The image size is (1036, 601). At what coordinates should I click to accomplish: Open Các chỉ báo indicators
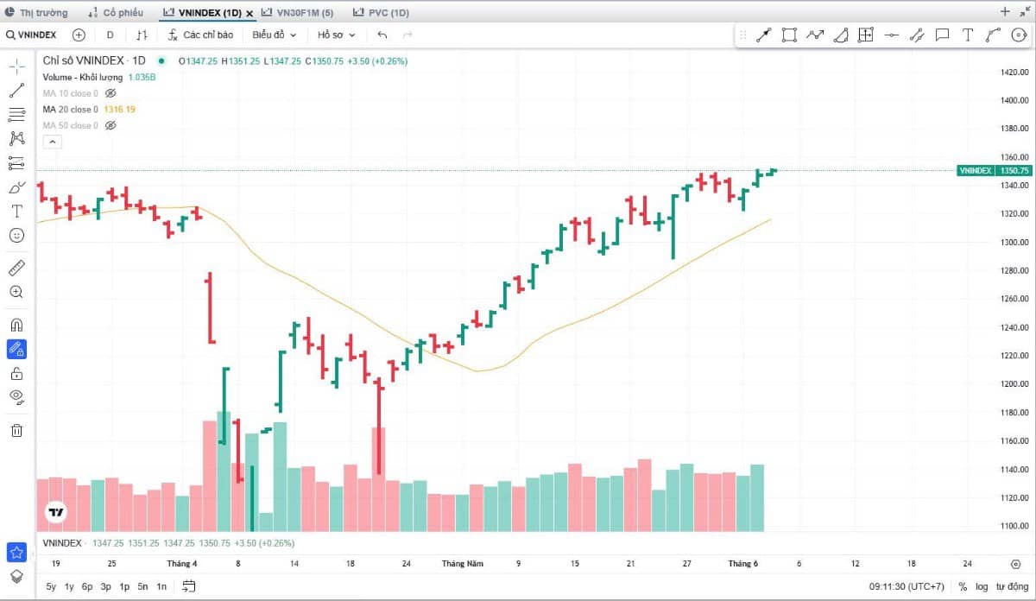pos(200,35)
